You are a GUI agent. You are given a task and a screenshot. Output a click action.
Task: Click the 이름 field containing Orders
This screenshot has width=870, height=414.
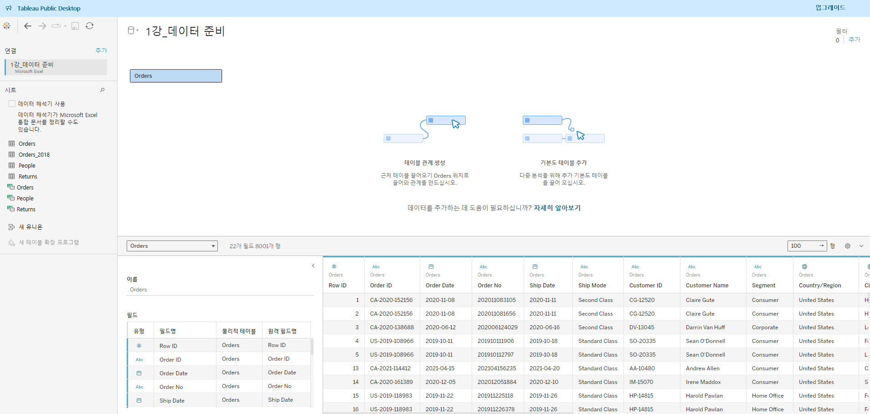tap(220, 290)
